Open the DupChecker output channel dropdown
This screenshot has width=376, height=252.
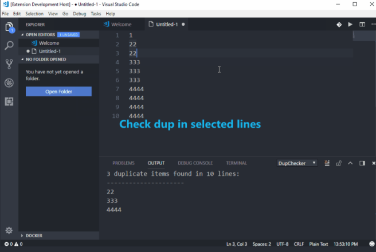[297, 163]
